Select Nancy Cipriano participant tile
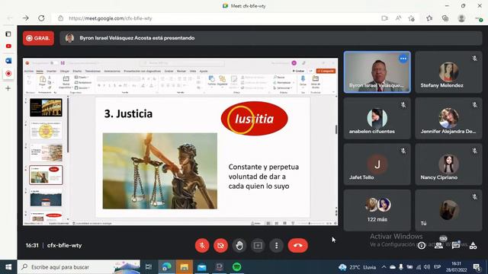This screenshot has width=488, height=274. (x=448, y=164)
